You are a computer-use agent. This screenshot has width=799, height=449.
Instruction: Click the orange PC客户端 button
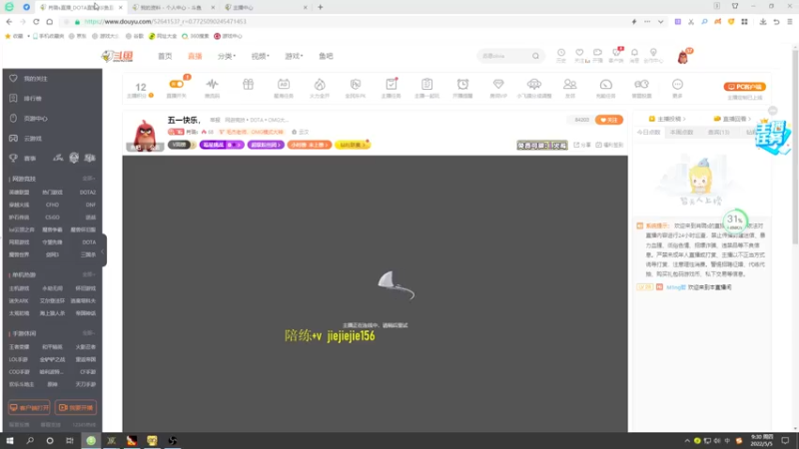pos(744,87)
